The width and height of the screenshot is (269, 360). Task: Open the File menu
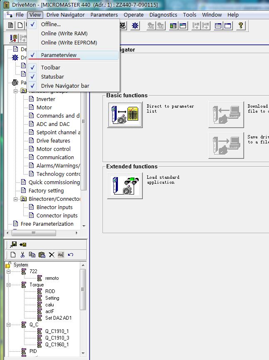coord(20,15)
